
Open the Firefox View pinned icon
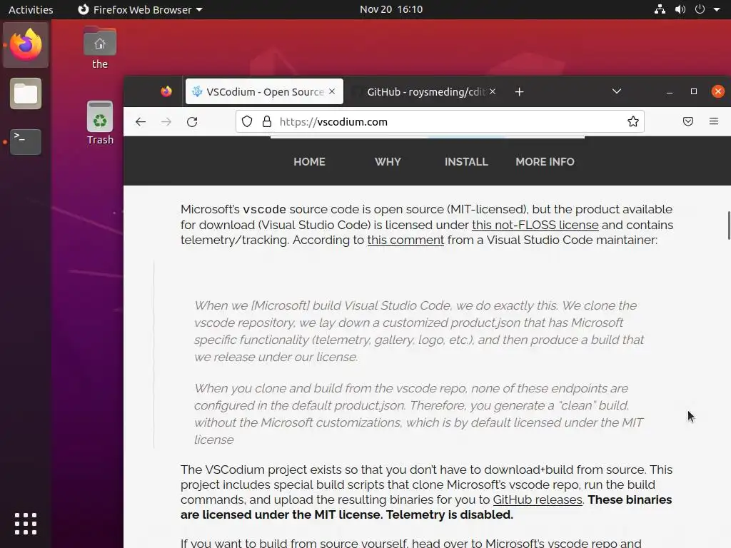(166, 91)
